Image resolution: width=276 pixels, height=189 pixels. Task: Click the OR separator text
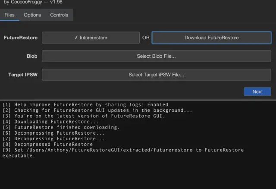tap(146, 38)
